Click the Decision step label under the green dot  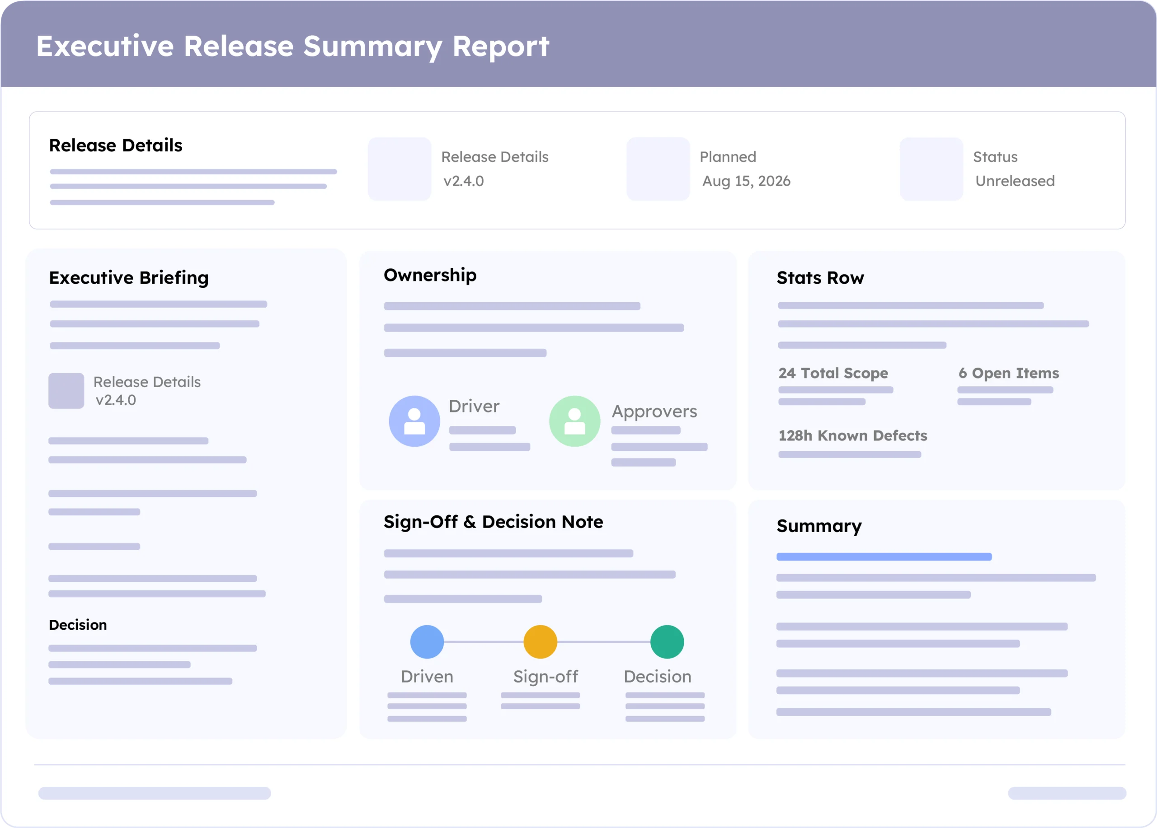tap(658, 677)
